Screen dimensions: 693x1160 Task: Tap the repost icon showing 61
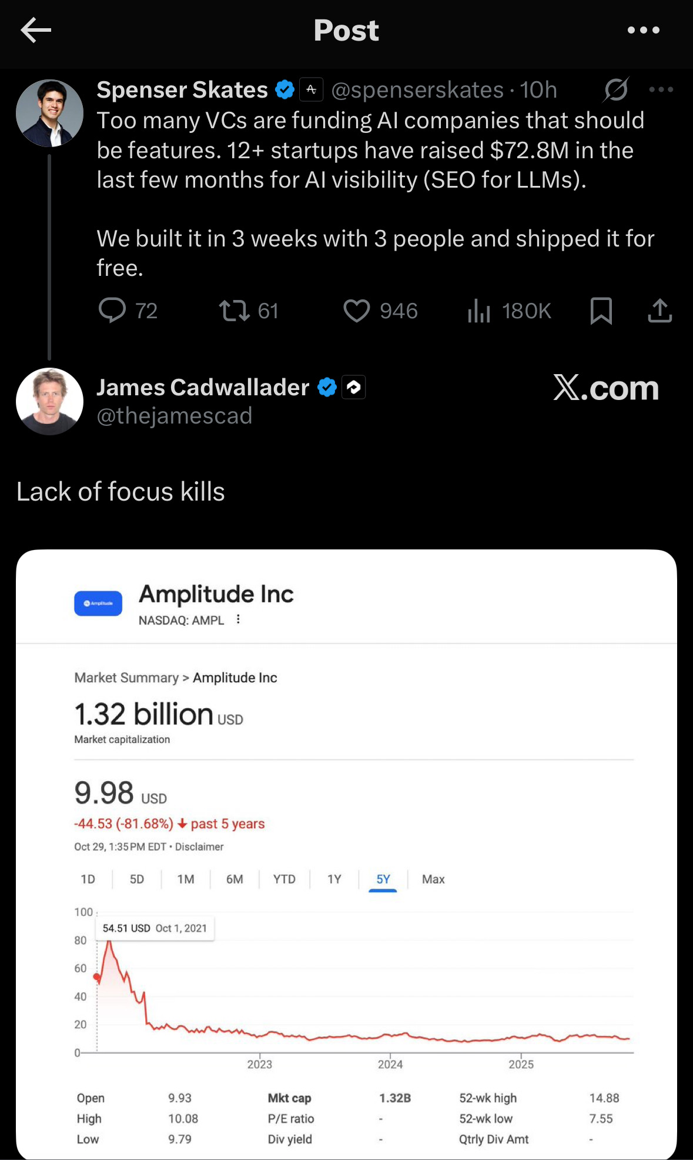click(x=235, y=310)
